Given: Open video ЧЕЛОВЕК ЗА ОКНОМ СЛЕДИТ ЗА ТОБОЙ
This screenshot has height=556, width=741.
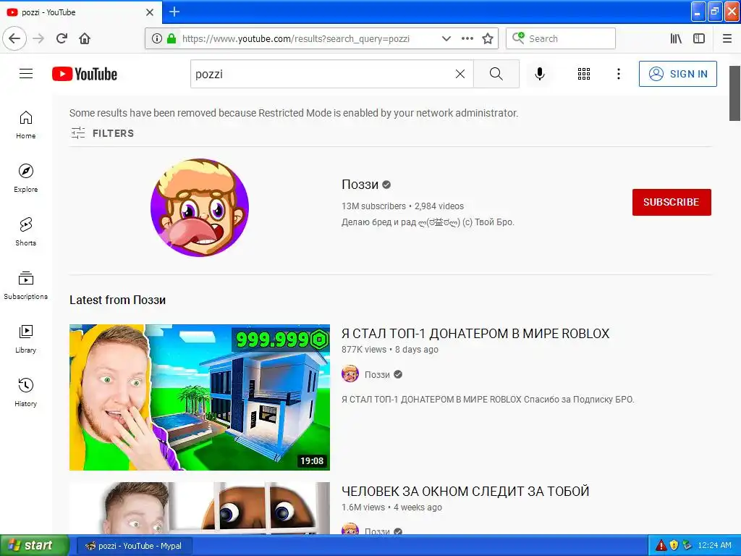Looking at the screenshot, I should coord(465,492).
